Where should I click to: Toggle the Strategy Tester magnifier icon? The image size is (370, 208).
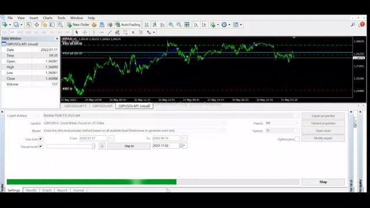pyautogui.click(x=60, y=24)
